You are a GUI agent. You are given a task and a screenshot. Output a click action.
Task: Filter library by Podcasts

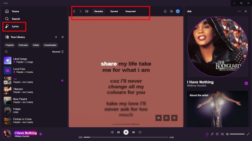[x=23, y=45]
